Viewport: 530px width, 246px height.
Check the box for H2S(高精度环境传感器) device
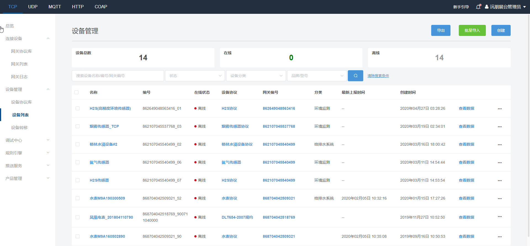click(78, 108)
